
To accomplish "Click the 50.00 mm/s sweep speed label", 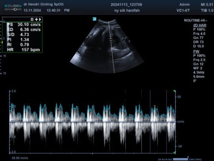I will coord(20,158).
